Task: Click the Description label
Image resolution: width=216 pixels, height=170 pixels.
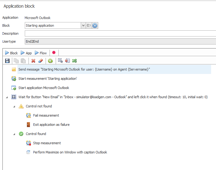Action: [10, 33]
